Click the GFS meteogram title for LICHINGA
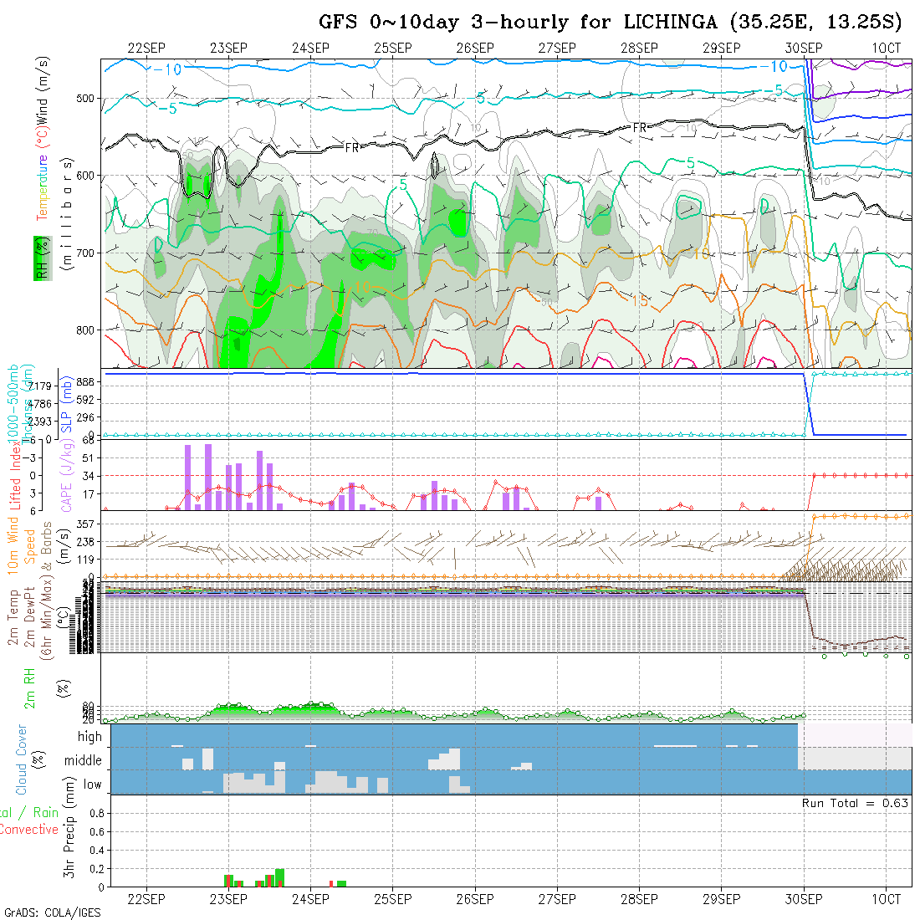Image resolution: width=920 pixels, height=920 pixels. [x=610, y=22]
